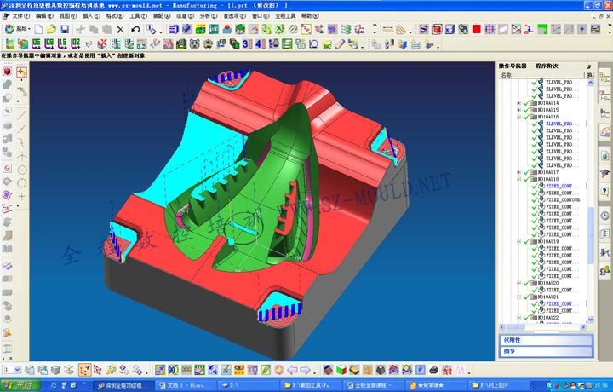Collapse the NO10AU18 program group

[518, 179]
